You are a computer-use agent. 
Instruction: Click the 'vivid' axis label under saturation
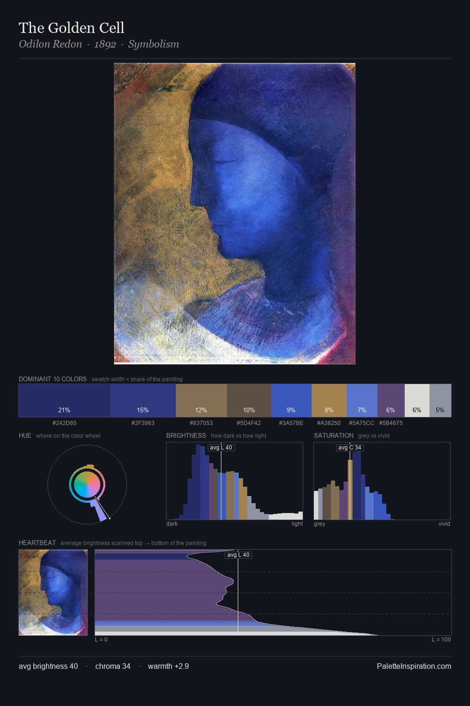coord(444,524)
